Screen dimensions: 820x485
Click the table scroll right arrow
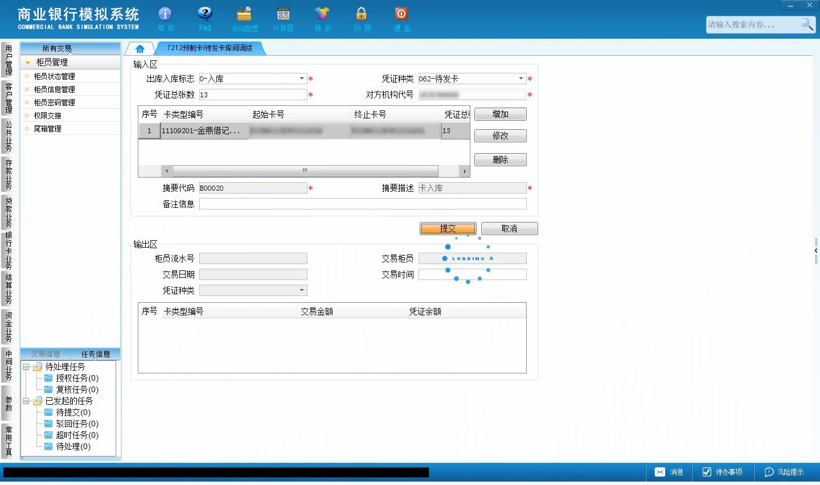coord(464,171)
